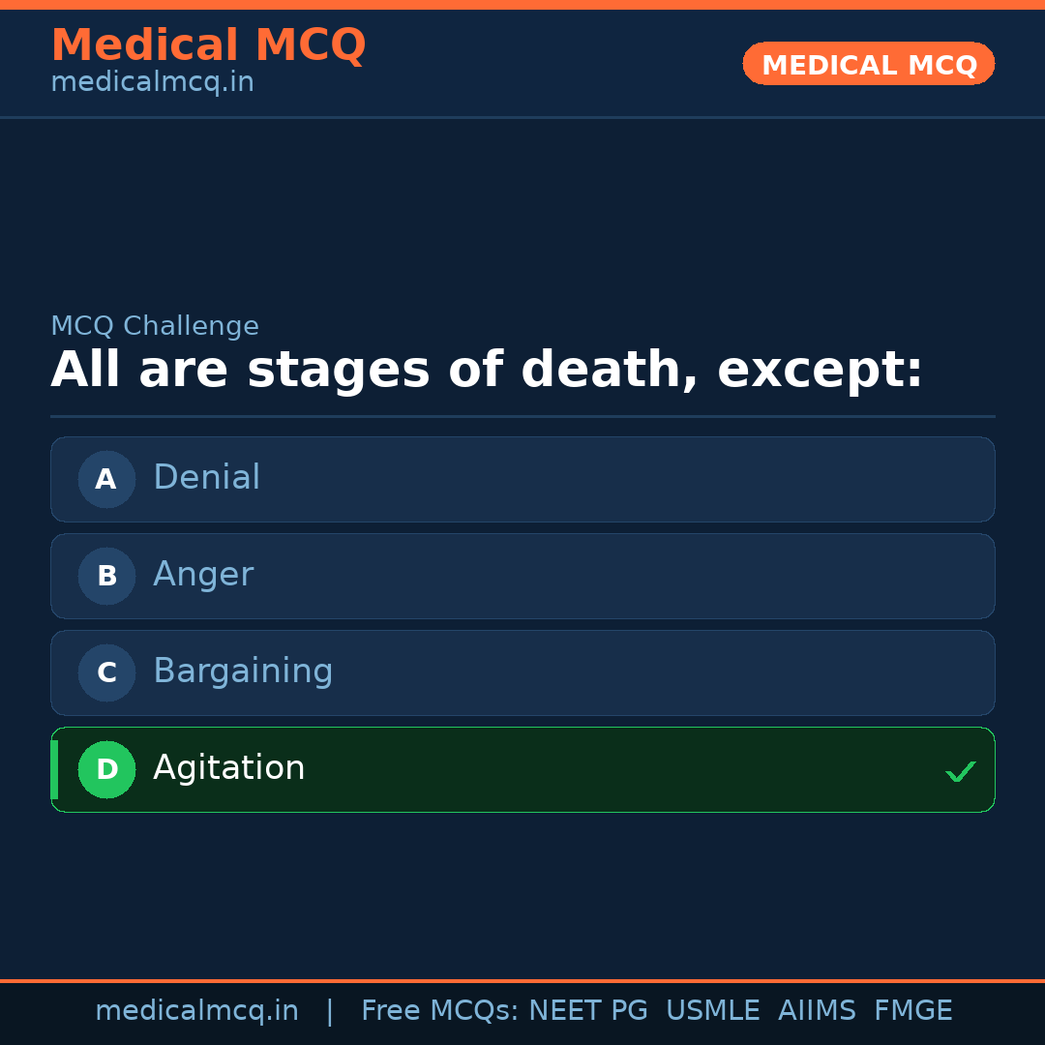
Task: Click the FMGE footer link
Action: coord(912,1010)
